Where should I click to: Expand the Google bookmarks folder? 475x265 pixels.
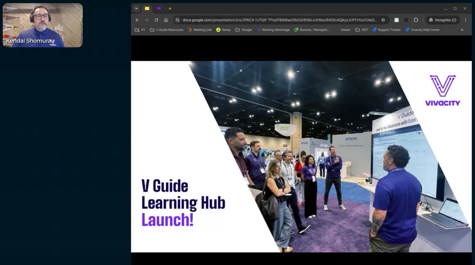click(x=243, y=30)
